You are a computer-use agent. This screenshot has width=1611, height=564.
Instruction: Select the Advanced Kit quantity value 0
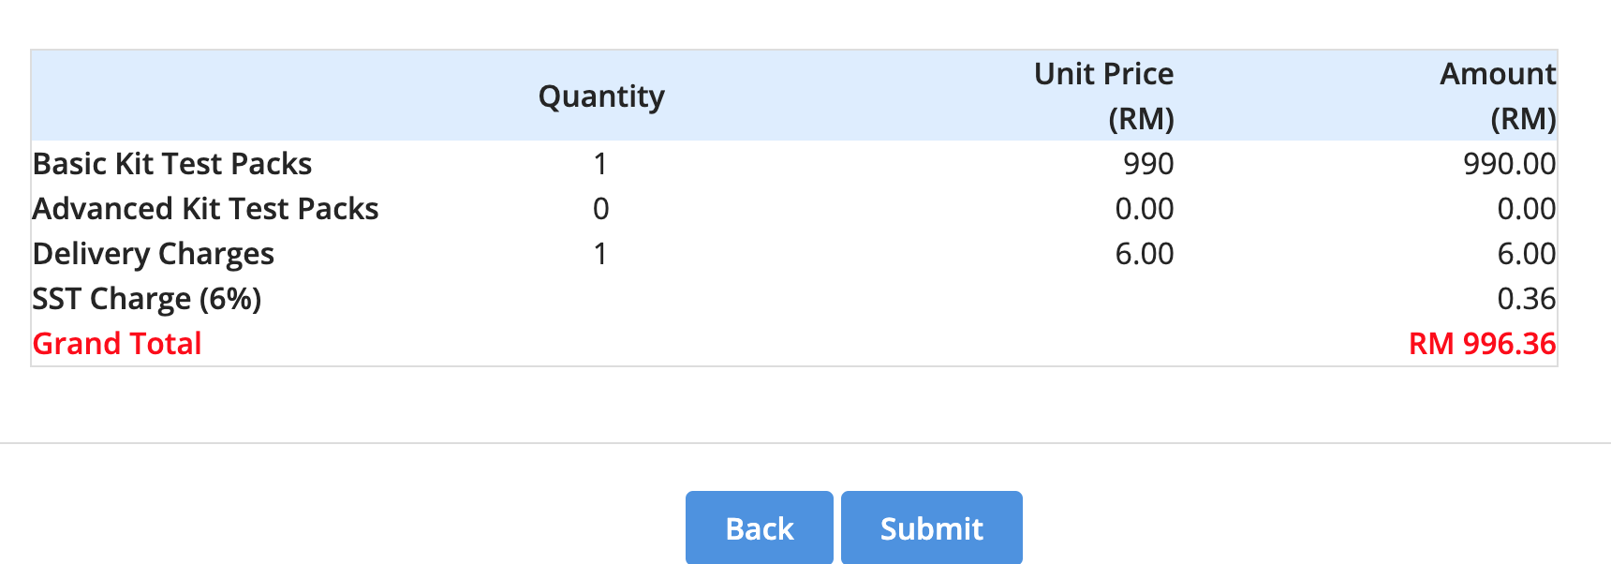point(600,209)
